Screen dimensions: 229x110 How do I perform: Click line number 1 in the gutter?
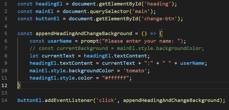click(6, 4)
